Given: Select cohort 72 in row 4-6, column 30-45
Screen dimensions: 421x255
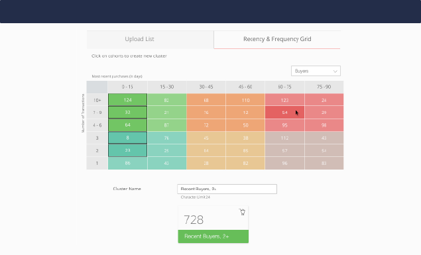Looking at the screenshot, I should click(206, 125).
